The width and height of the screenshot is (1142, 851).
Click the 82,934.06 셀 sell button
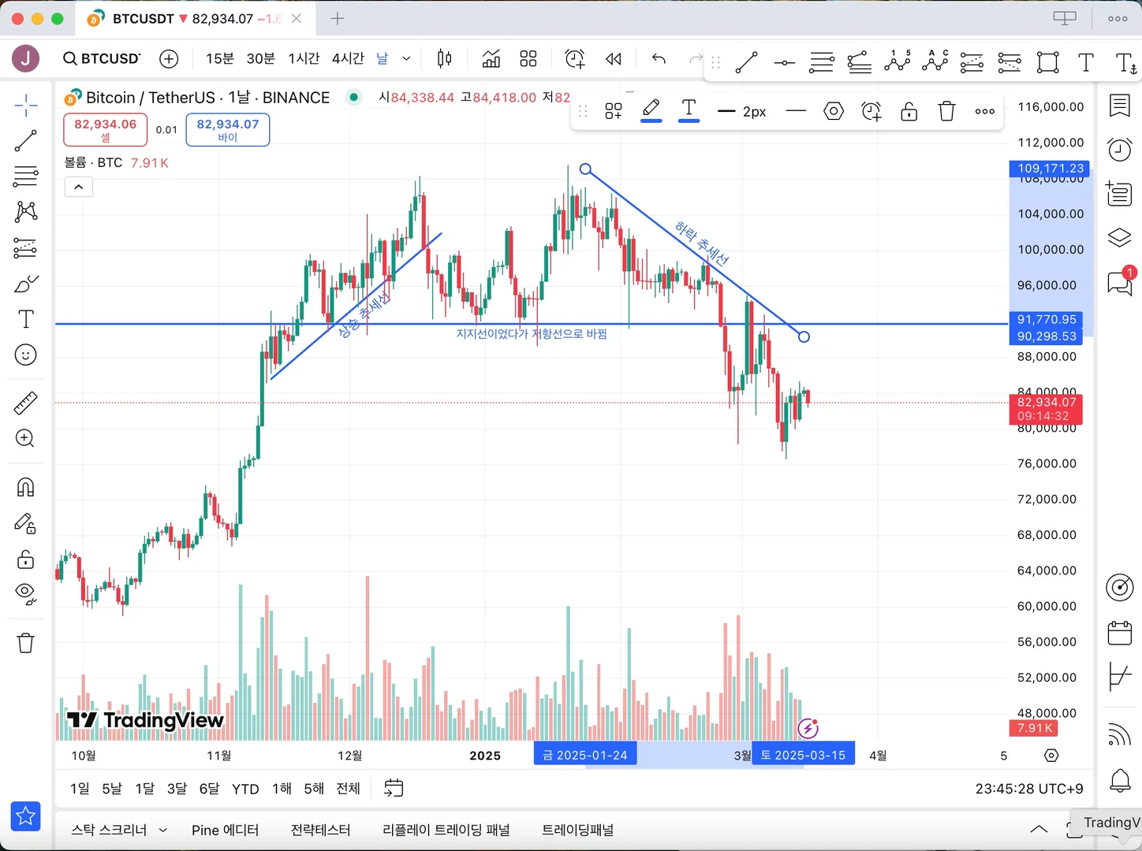coord(106,130)
